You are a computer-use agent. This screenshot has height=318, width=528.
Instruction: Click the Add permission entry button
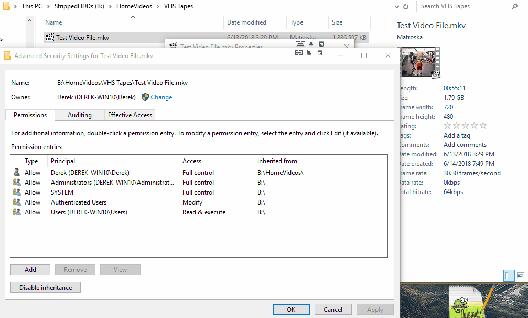click(30, 270)
